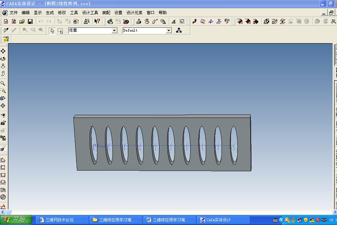The height and width of the screenshot is (225, 337).
Task: Click the new scene document icon
Action: (x=6, y=21)
